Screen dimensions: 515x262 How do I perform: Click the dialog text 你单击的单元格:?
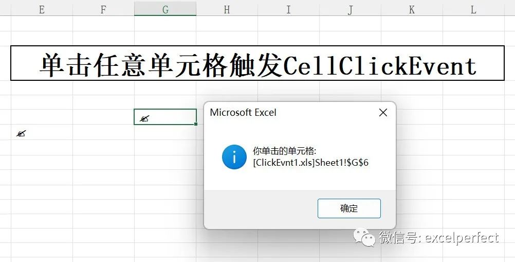[284, 151]
